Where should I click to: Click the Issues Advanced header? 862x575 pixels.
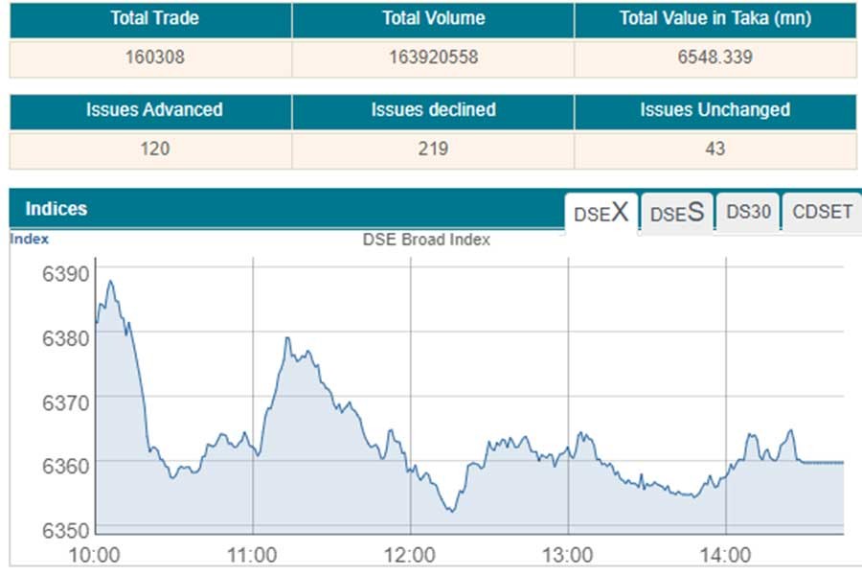click(x=153, y=110)
